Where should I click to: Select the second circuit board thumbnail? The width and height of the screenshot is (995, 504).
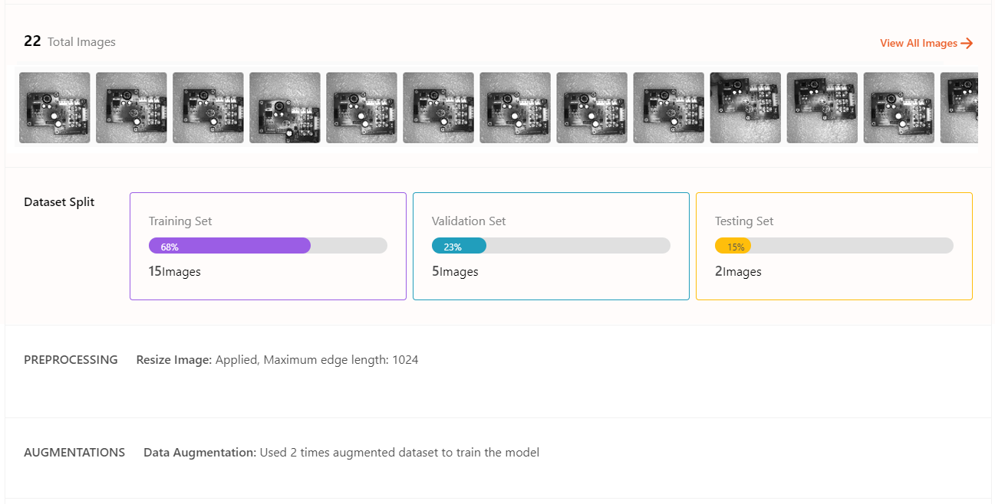point(131,108)
